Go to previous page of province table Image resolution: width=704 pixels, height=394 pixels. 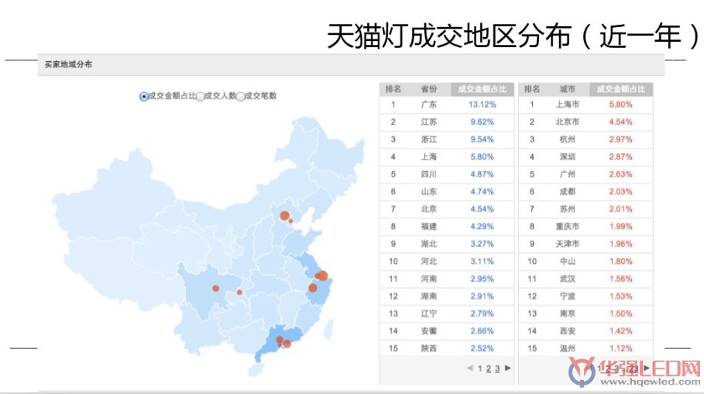(x=470, y=368)
